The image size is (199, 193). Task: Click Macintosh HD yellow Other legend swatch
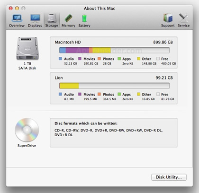click(x=139, y=59)
